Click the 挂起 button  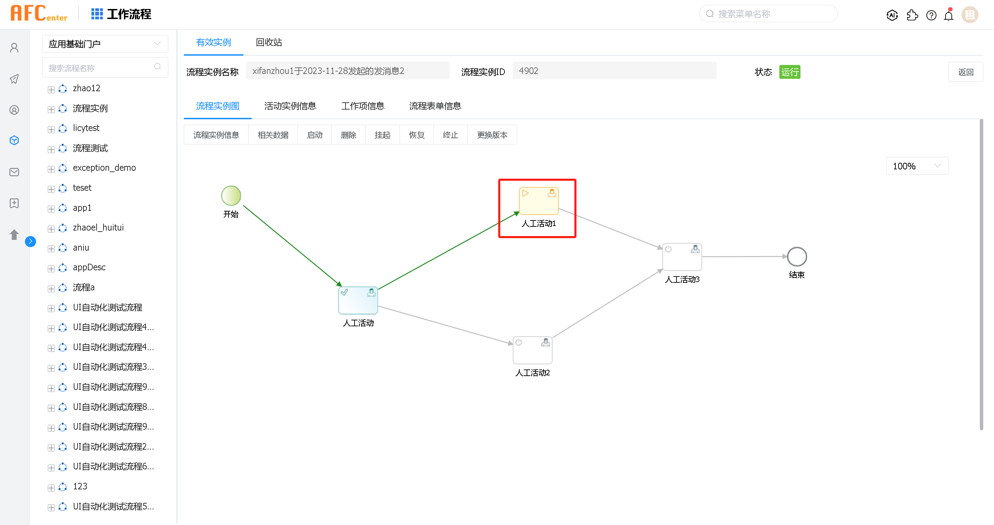[382, 135]
